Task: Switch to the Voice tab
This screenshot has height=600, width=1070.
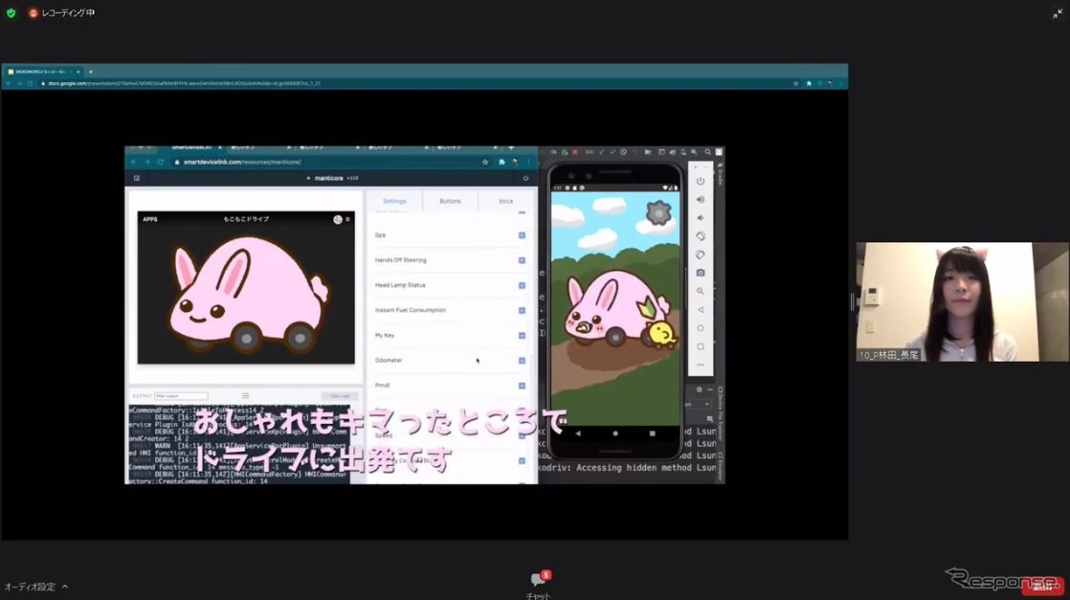Action: [x=505, y=200]
